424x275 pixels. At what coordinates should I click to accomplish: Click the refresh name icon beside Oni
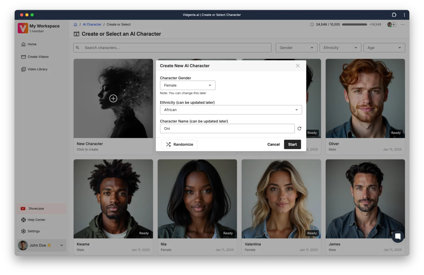point(299,128)
